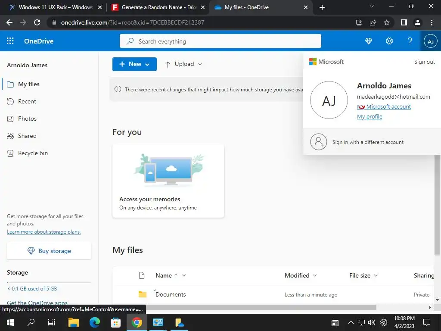Bookmark this page with the star
The height and width of the screenshot is (331, 441).
click(x=387, y=22)
